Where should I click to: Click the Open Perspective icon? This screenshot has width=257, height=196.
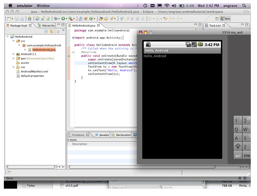[x=217, y=19]
